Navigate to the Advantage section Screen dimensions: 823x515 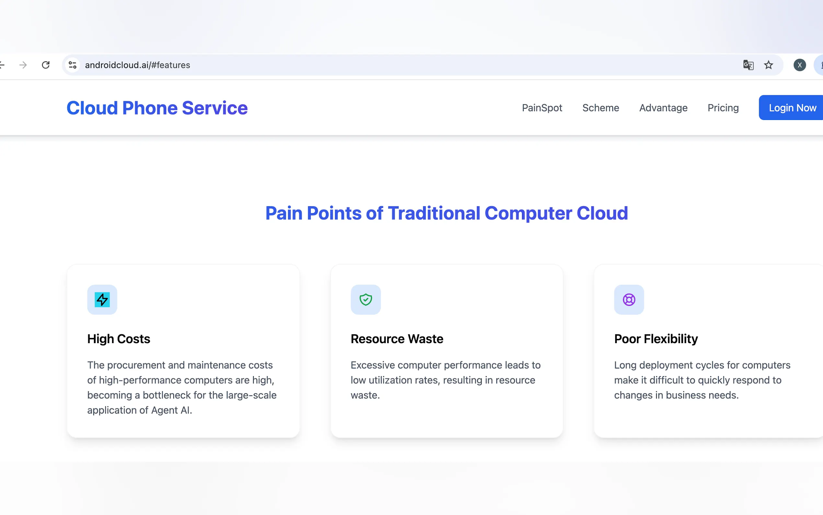click(663, 108)
